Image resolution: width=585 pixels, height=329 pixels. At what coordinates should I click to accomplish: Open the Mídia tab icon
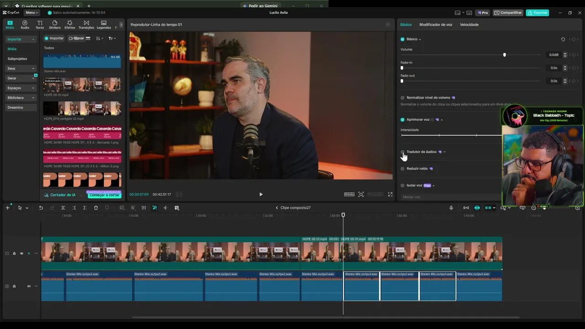tap(10, 25)
